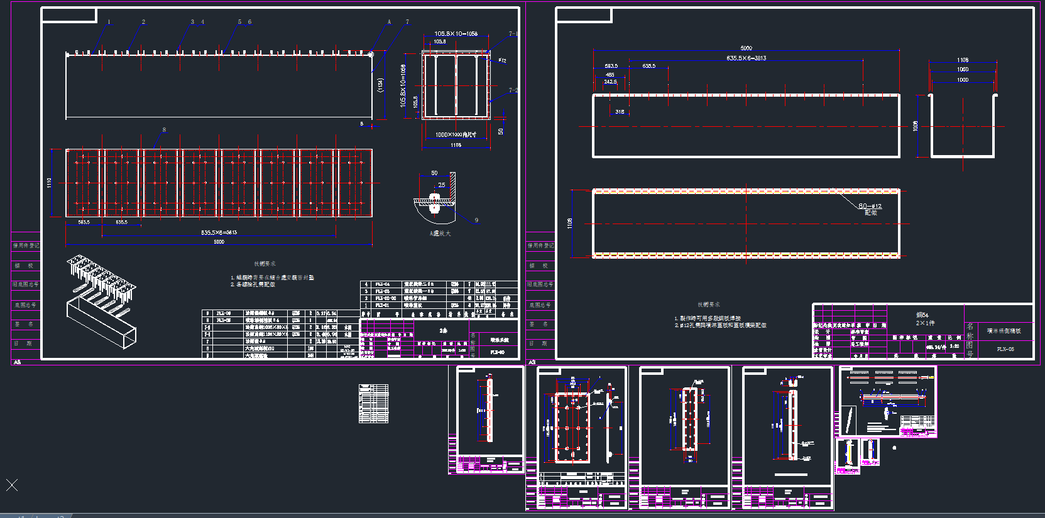The height and width of the screenshot is (518, 1045).
Task: Switch to the Layout1 tab
Action: coord(19,516)
